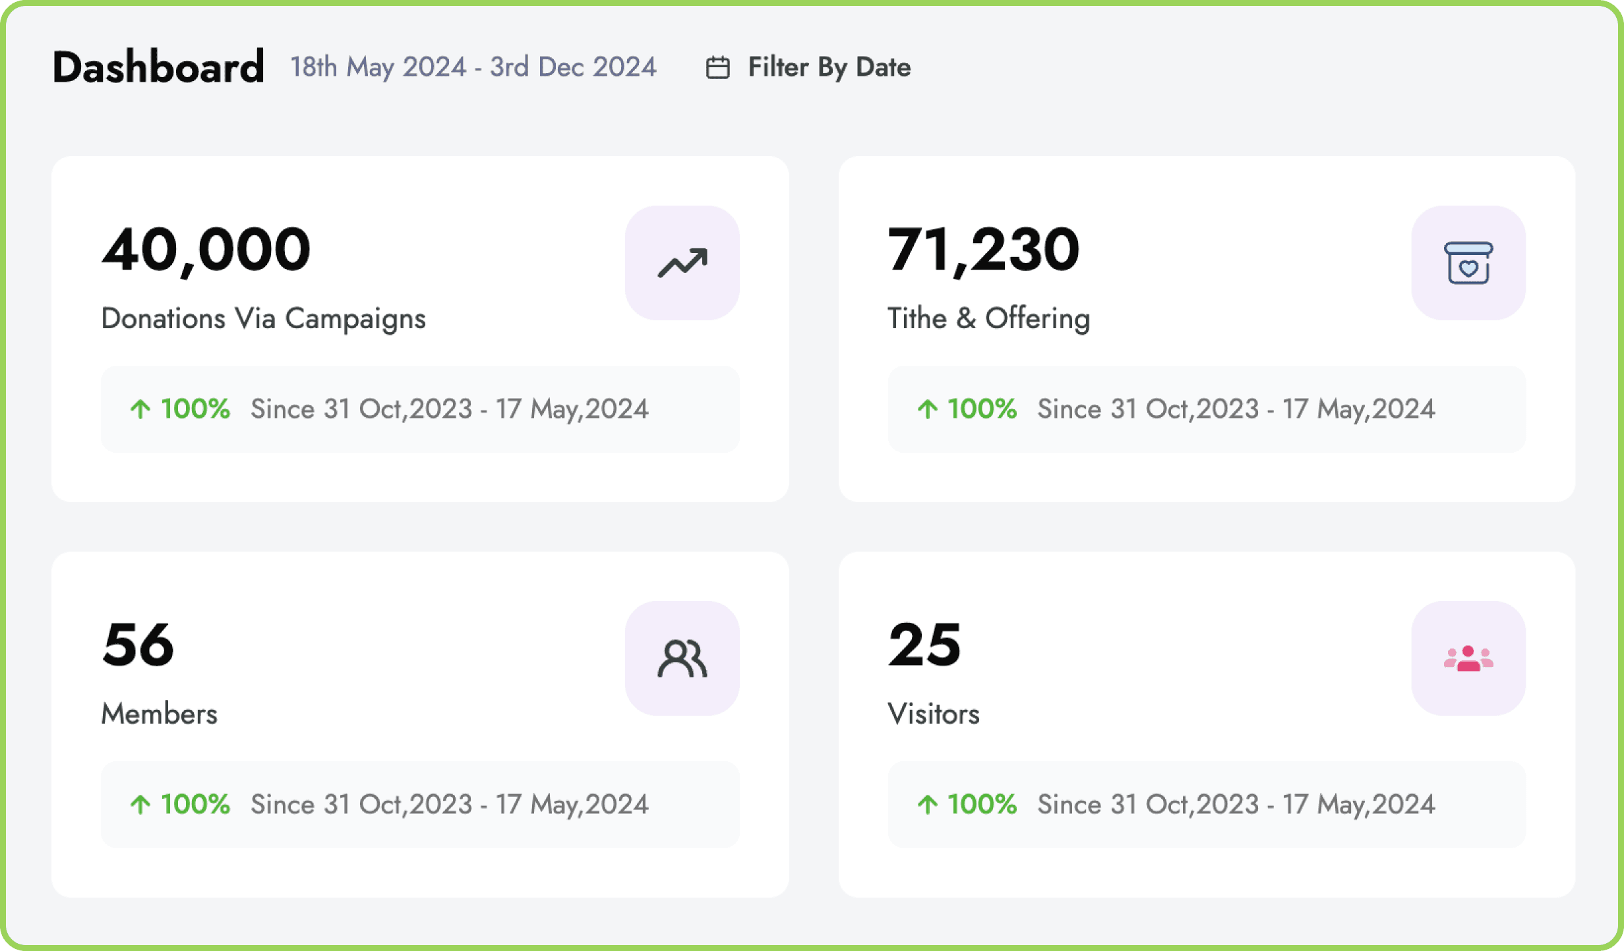Click the 40,000 donations figure
The image size is (1624, 951).
(206, 250)
